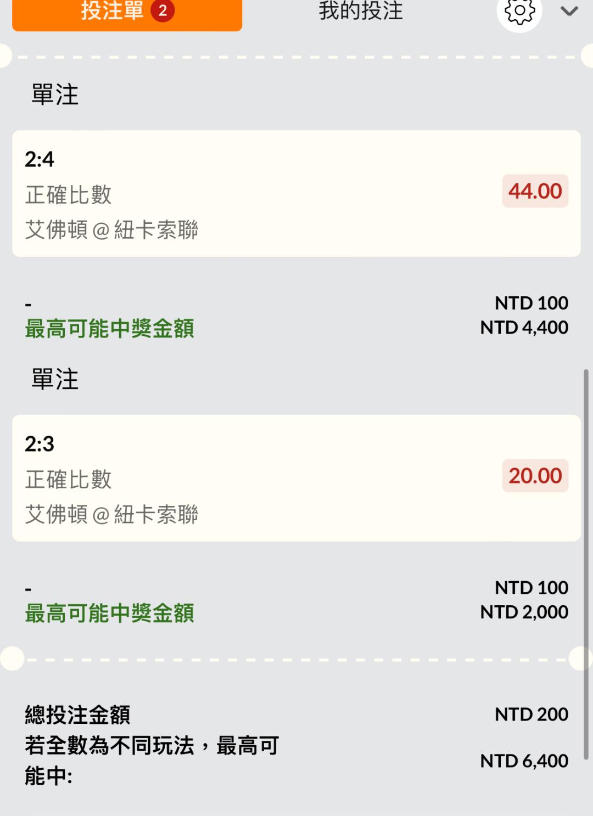Click the NTD 4,400 maximum payout

coord(524,328)
